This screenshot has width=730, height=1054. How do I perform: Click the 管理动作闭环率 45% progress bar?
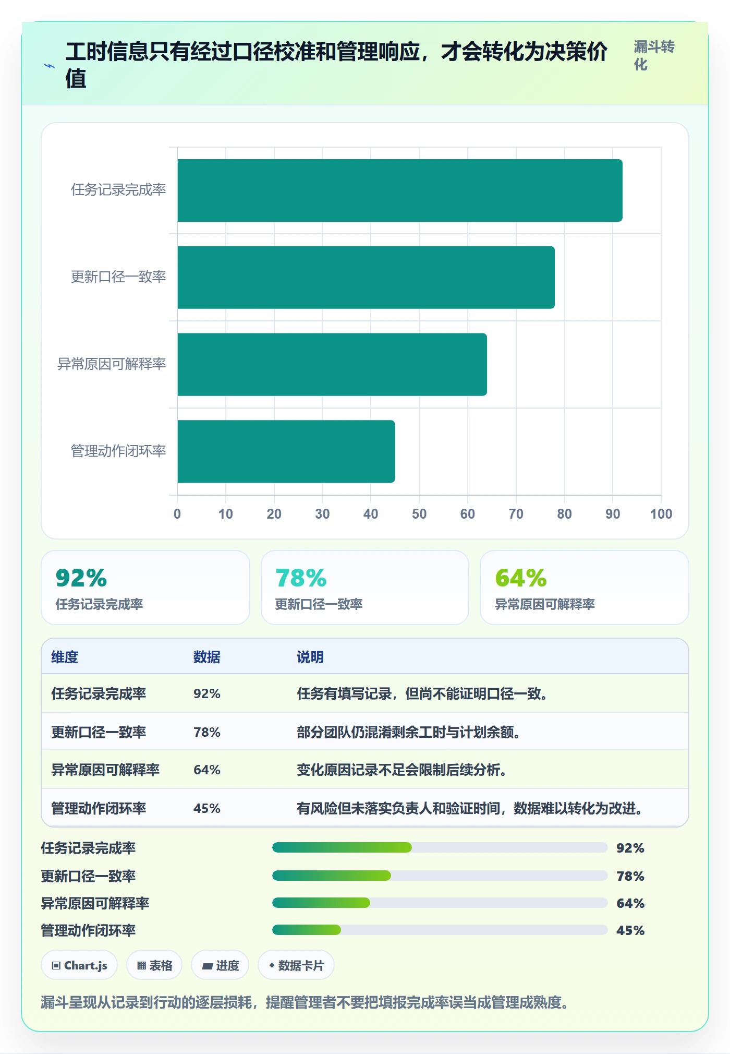click(440, 930)
